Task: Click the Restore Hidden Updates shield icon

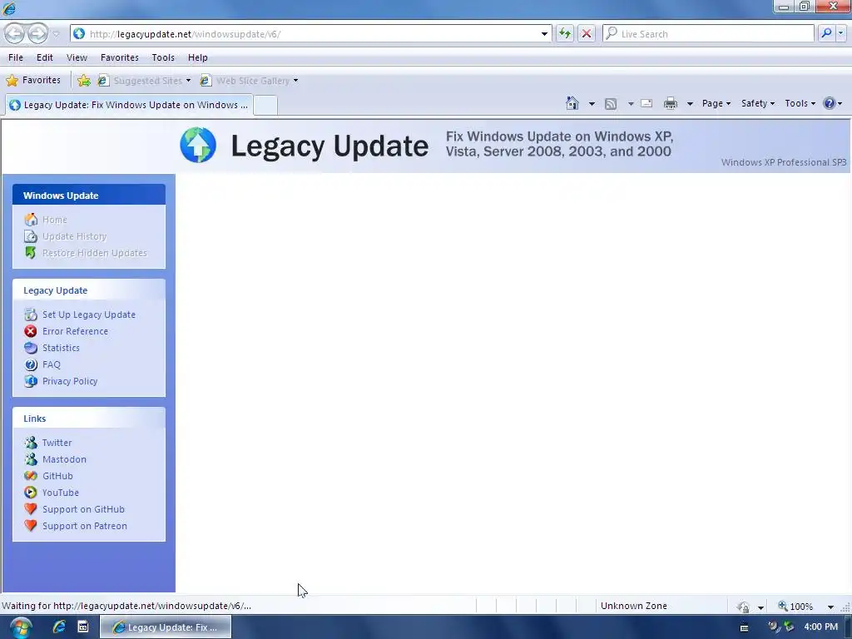Action: point(31,253)
